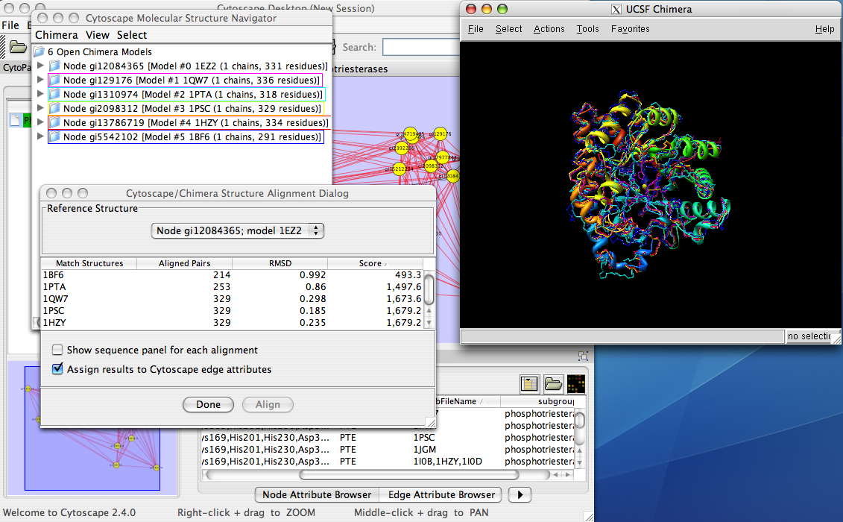Screen dimensions: 843x522
Task: Expand the Node gi12084365 model row
Action: pyautogui.click(x=40, y=66)
